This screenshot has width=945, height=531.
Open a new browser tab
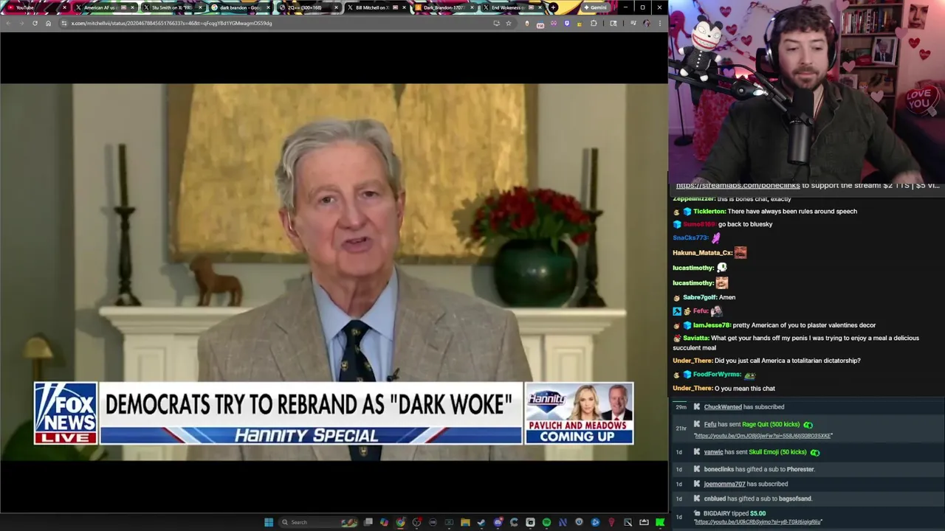click(x=553, y=7)
